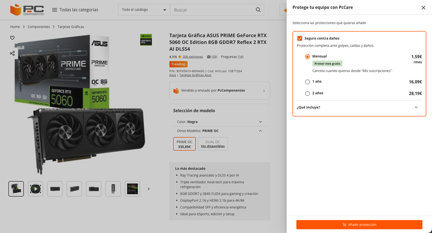Open the Todo el catálogo dropdown

coord(144,10)
